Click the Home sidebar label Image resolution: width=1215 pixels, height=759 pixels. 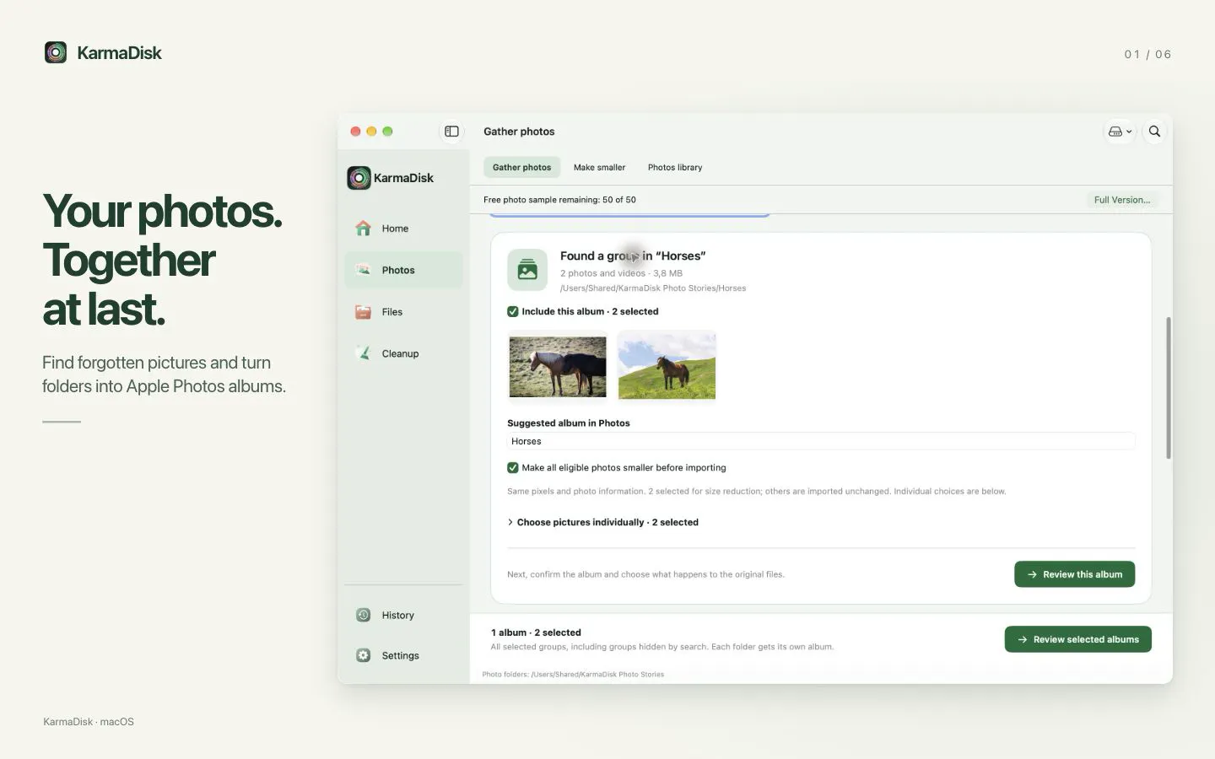(x=395, y=229)
